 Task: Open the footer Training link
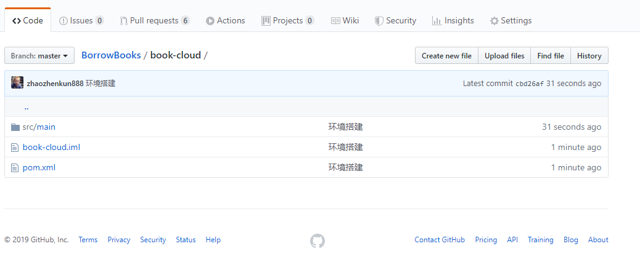[x=540, y=240]
